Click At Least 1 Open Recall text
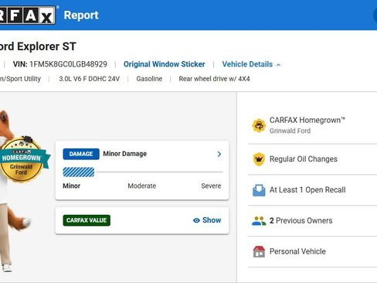This screenshot has height=283, width=377. click(307, 190)
